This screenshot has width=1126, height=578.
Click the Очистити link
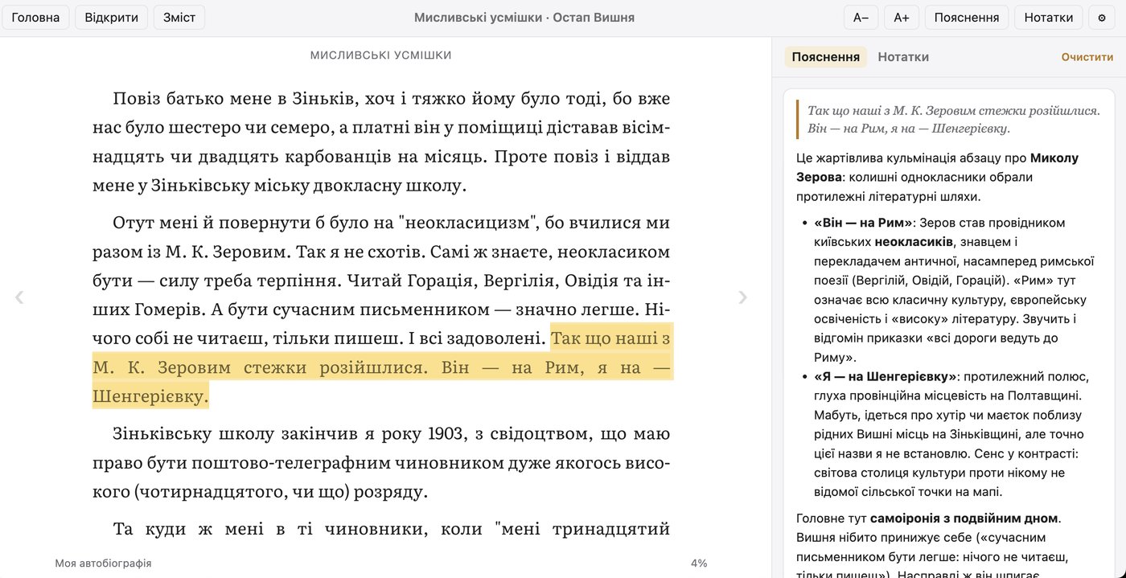point(1087,57)
